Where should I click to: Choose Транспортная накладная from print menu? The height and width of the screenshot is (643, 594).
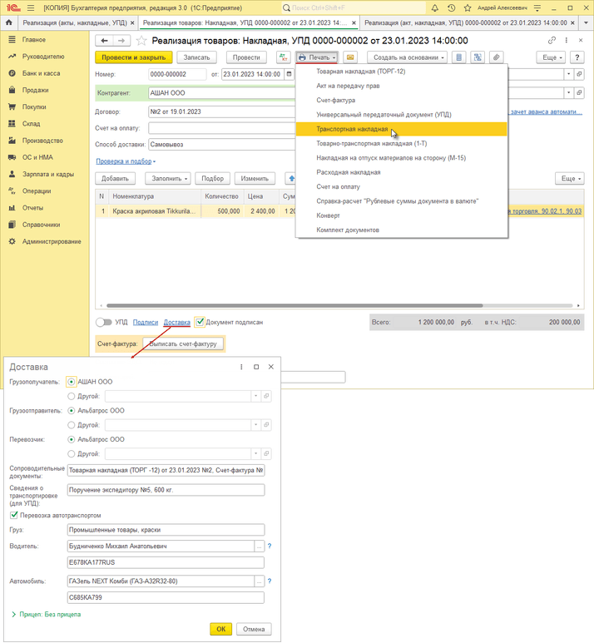(352, 130)
